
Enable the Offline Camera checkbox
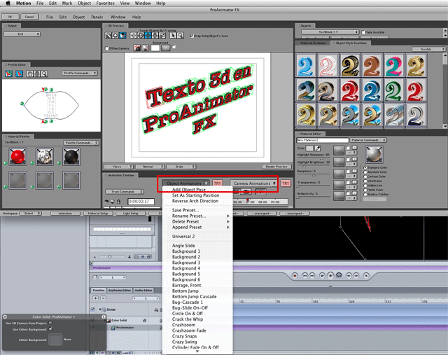click(106, 48)
